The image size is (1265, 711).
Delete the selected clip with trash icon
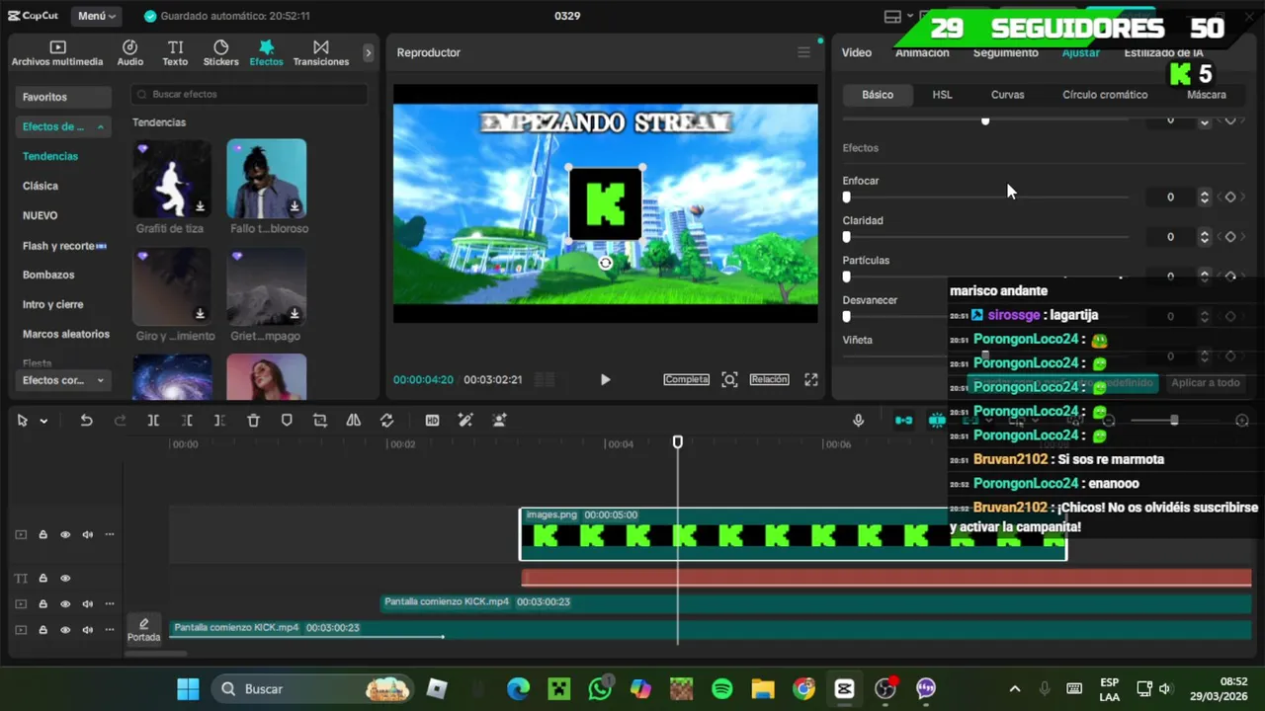253,420
